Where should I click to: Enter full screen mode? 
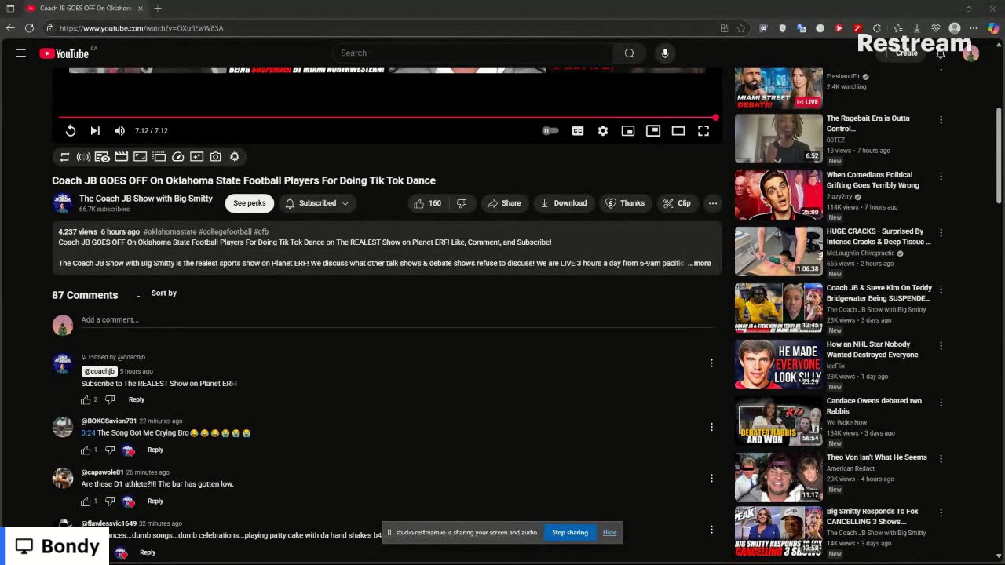click(703, 131)
